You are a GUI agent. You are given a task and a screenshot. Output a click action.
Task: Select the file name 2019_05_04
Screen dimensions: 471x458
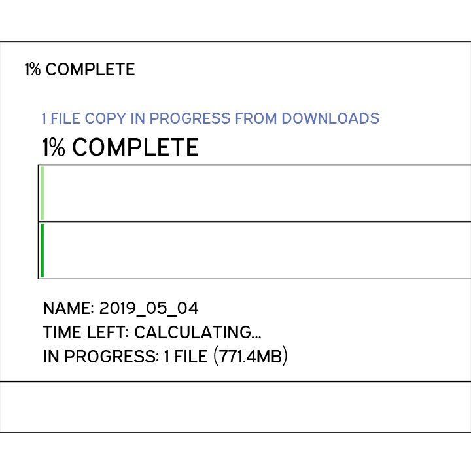148,309
